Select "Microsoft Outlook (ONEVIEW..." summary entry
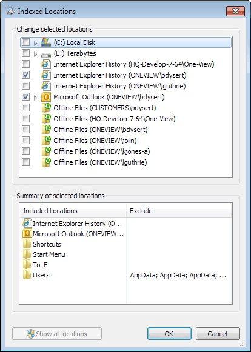The width and height of the screenshot is (251, 352). click(x=78, y=234)
